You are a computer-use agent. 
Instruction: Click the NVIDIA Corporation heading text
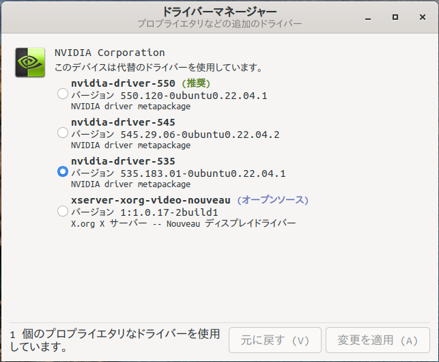click(x=110, y=53)
